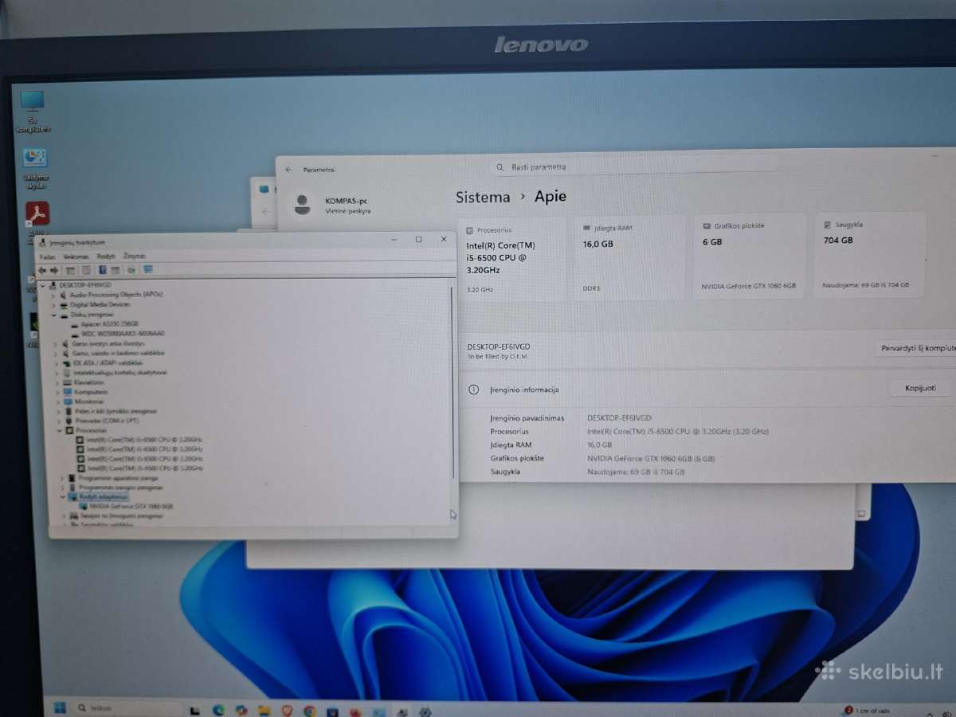Select the Procesoriai tree row
The image size is (956, 717).
pos(85,430)
